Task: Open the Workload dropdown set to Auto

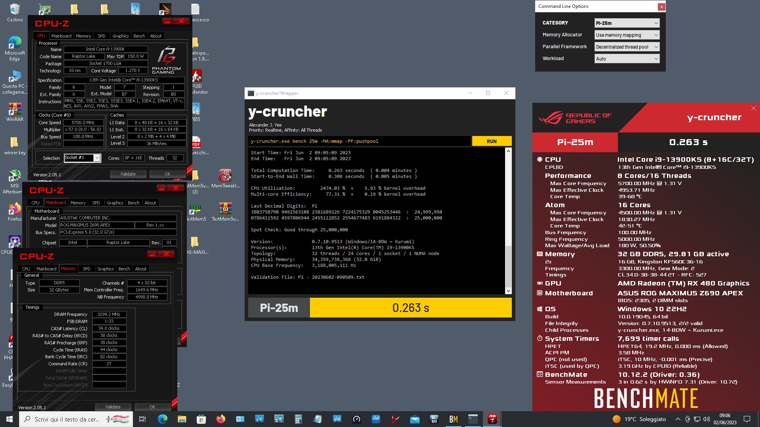Action: coord(627,59)
